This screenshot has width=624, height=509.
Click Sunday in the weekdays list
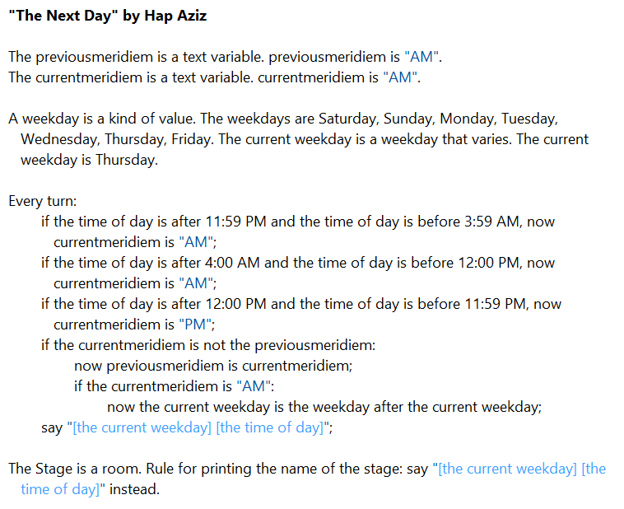[409, 119]
